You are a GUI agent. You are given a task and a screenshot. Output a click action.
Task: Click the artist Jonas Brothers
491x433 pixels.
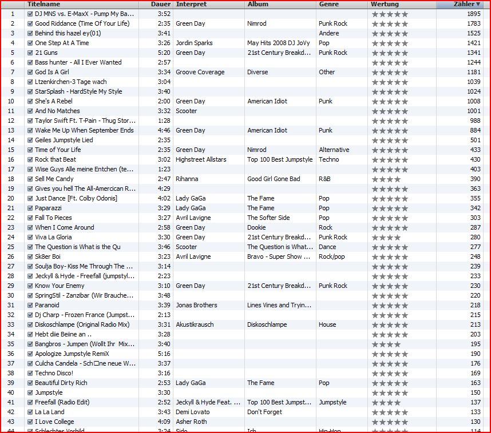[x=196, y=305]
